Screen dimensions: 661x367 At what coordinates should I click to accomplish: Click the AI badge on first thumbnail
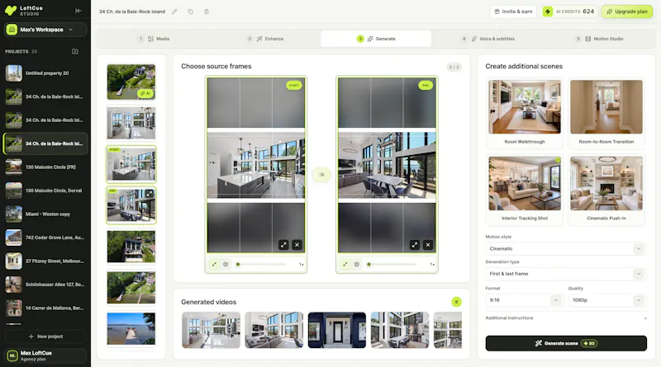point(145,93)
